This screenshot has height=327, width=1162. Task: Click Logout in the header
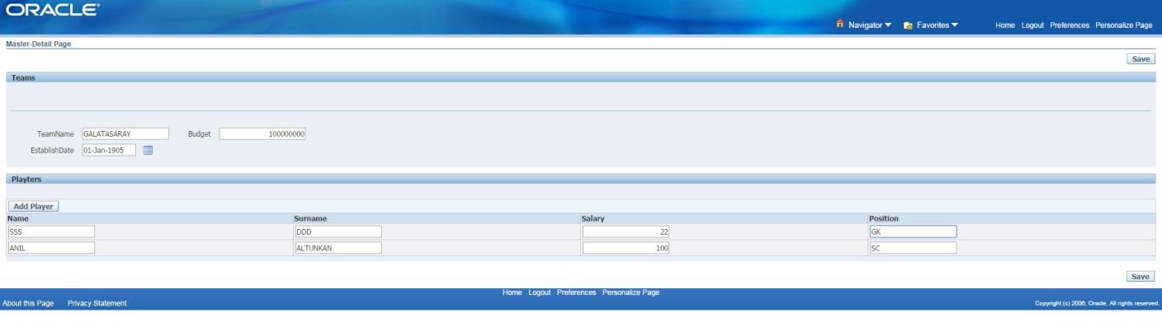coord(1032,26)
